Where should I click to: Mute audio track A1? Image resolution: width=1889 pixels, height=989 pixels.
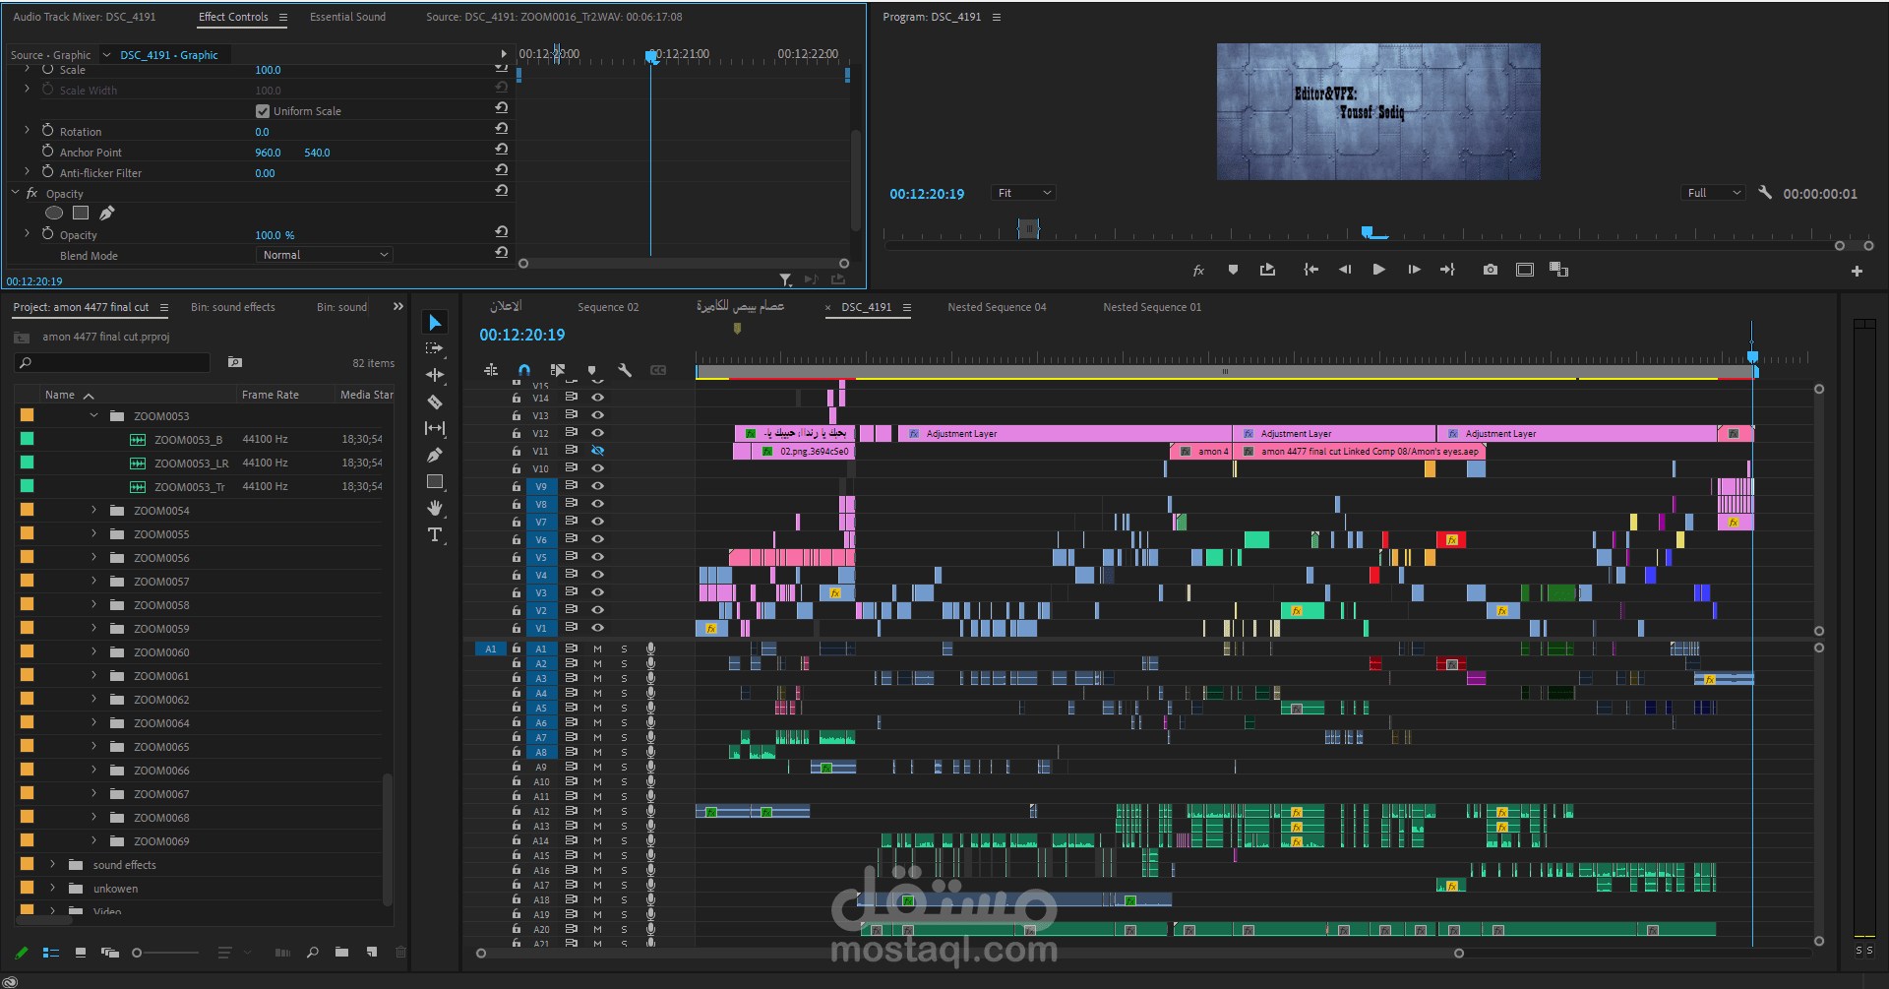597,649
